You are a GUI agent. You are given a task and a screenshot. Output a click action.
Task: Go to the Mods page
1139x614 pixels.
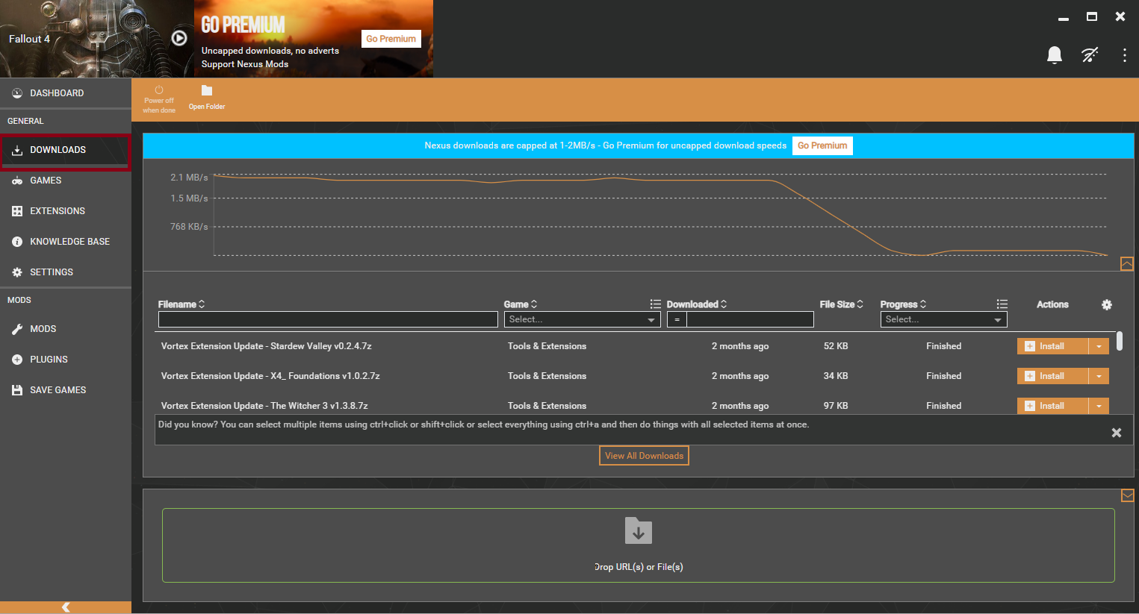coord(66,329)
